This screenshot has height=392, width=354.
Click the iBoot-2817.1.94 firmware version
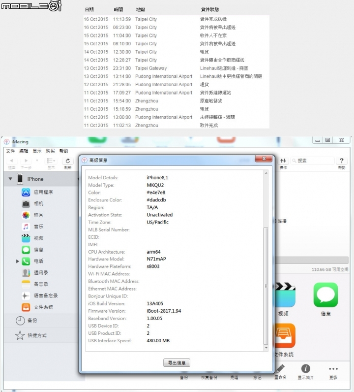coord(164,311)
